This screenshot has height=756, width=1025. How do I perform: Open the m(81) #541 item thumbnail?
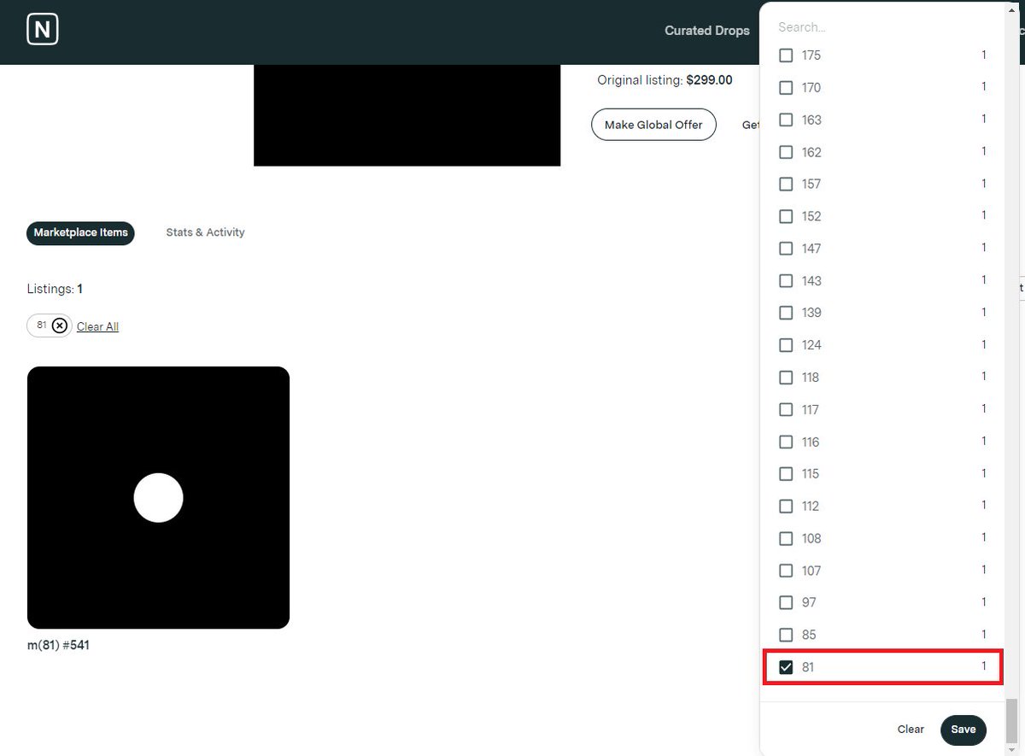tap(158, 498)
